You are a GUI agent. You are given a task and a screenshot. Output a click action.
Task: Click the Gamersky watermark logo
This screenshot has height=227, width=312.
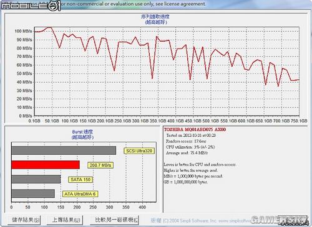(x=280, y=220)
